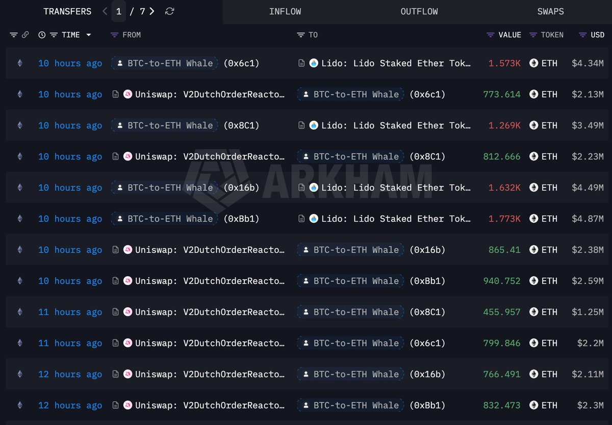Viewport: 612px width, 425px height.
Task: Open BTC-to-ETH Whale sender in 1.773K row
Action: [x=165, y=219]
